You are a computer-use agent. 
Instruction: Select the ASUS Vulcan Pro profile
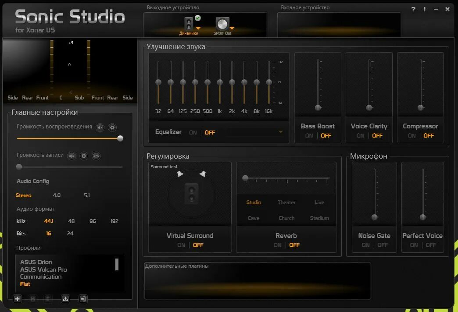[x=43, y=269]
